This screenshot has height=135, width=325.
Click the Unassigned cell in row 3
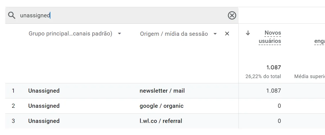(x=44, y=121)
